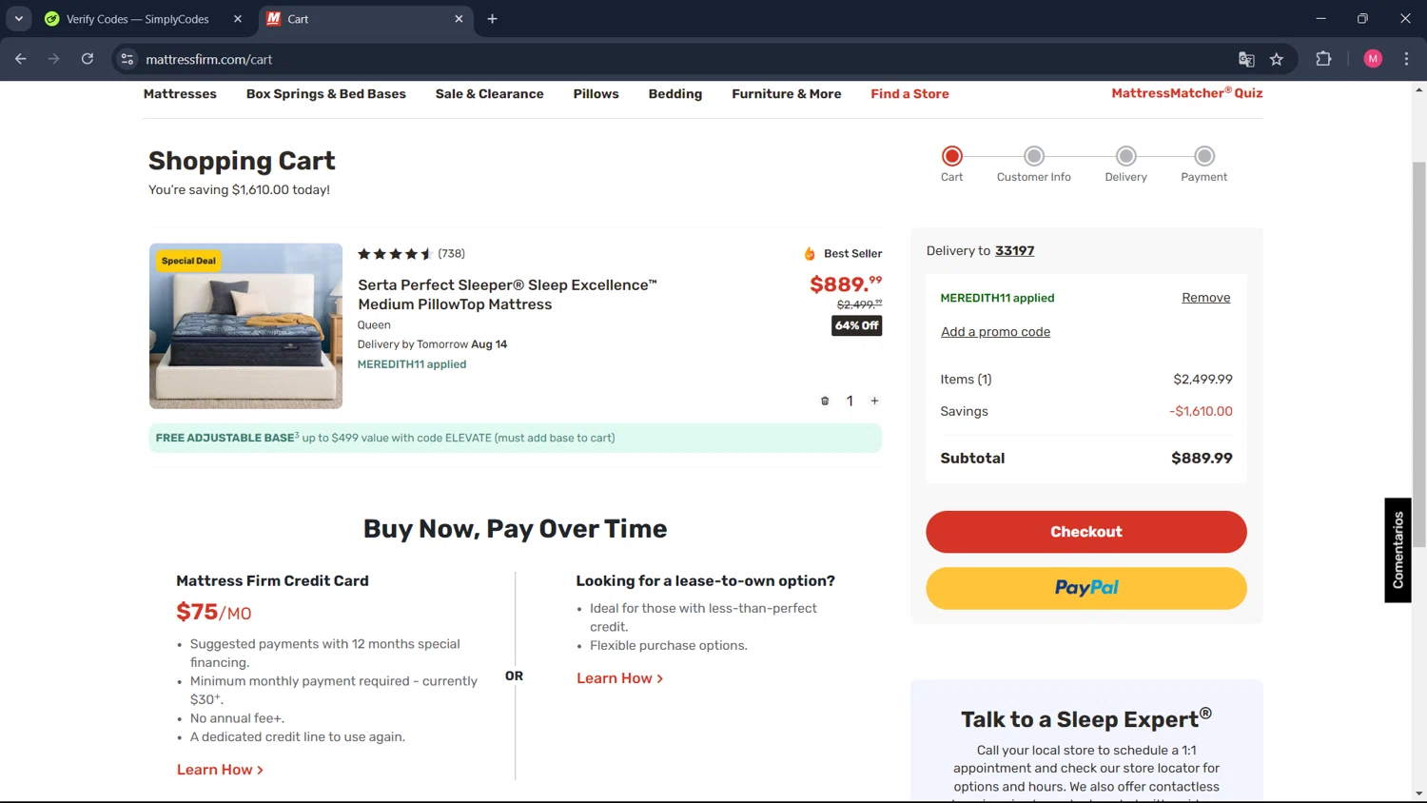The height and width of the screenshot is (803, 1427).
Task: Open a new browser tab
Action: point(492,19)
